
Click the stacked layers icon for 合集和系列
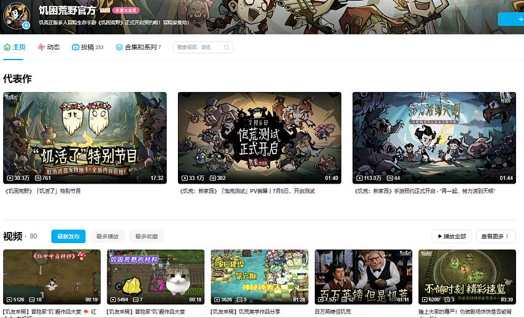click(x=119, y=47)
